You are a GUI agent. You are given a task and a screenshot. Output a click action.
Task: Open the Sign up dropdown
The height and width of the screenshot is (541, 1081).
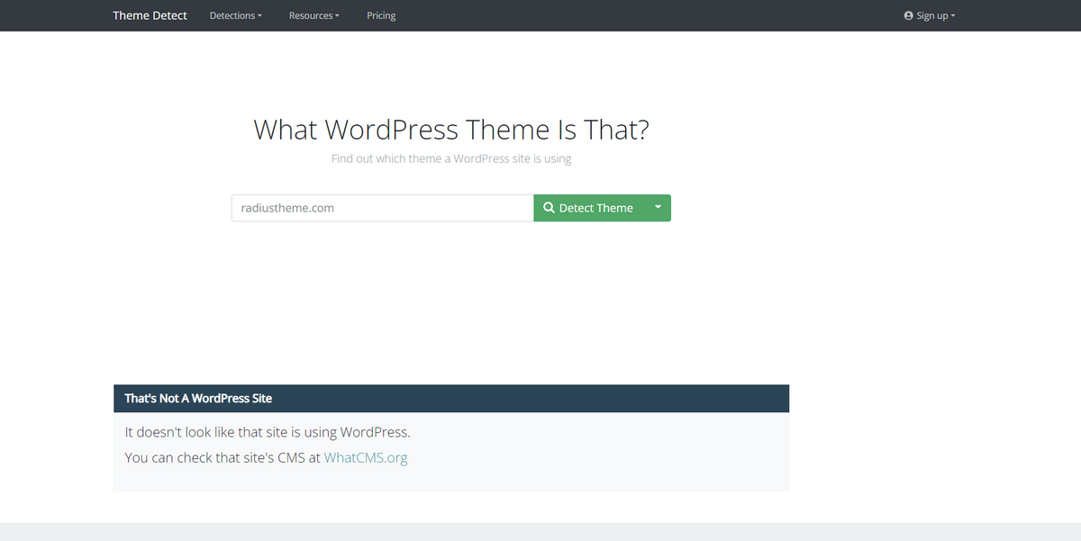930,15
